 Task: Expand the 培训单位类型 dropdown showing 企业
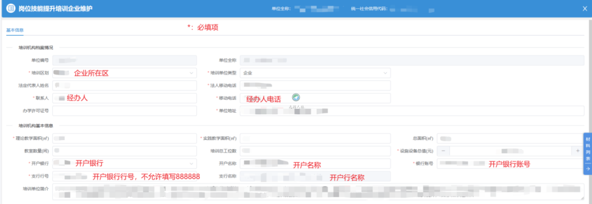point(315,73)
